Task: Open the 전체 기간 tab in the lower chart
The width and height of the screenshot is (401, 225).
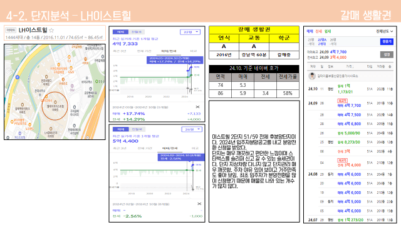Action: tap(145, 148)
